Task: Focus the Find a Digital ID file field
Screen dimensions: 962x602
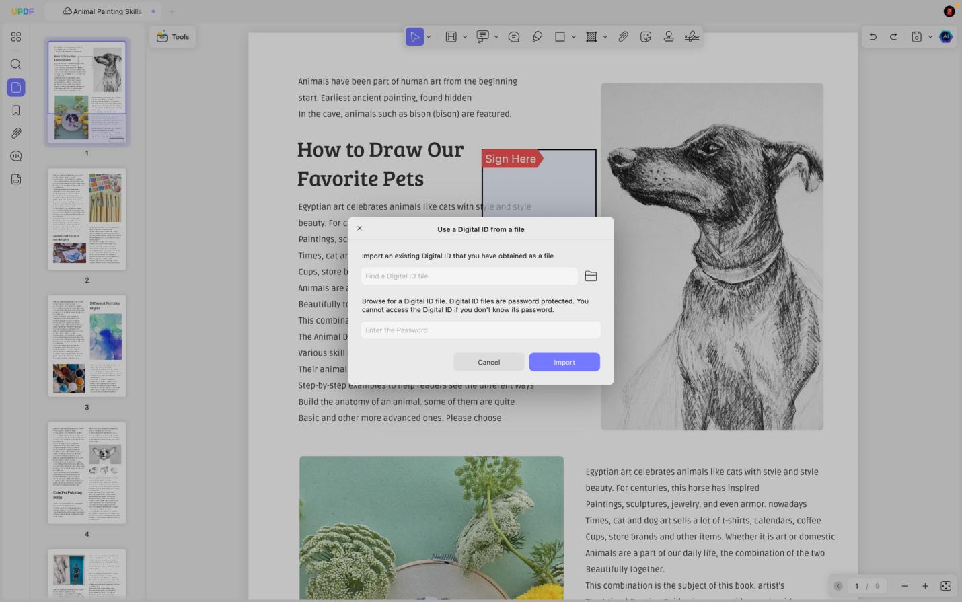Action: tap(469, 276)
